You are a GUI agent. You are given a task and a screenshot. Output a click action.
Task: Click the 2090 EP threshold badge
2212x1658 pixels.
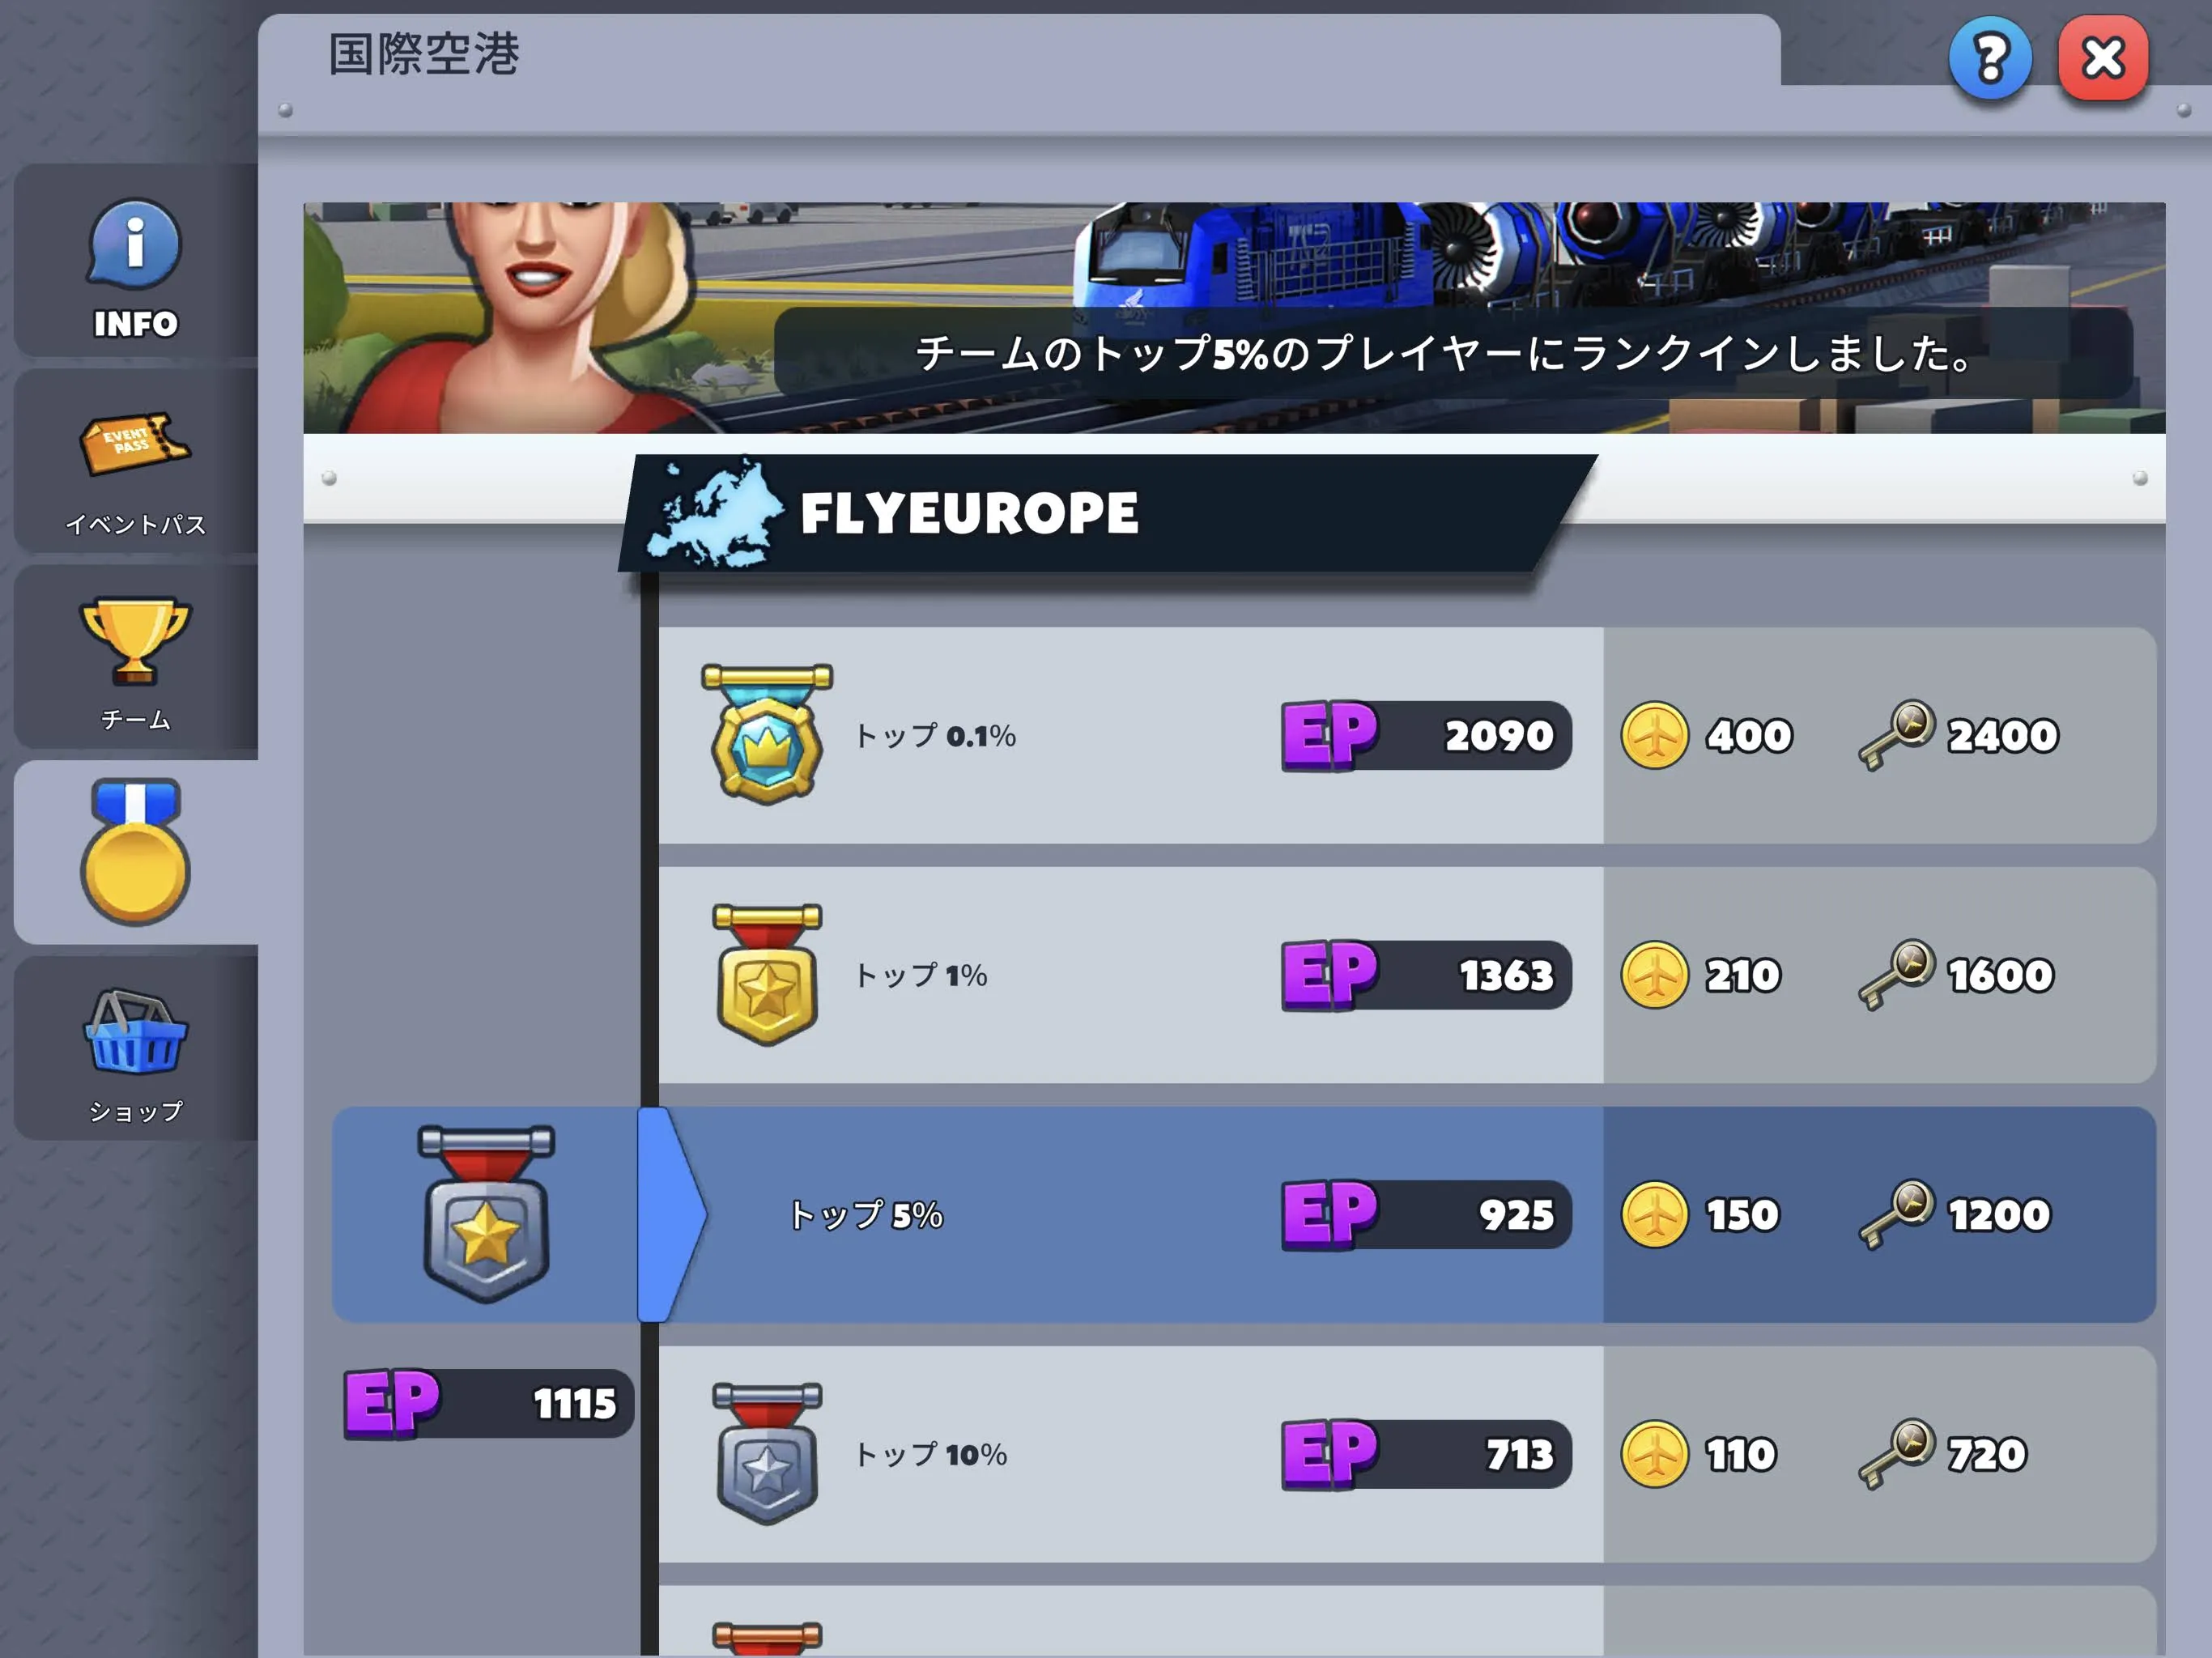[x=1426, y=735]
